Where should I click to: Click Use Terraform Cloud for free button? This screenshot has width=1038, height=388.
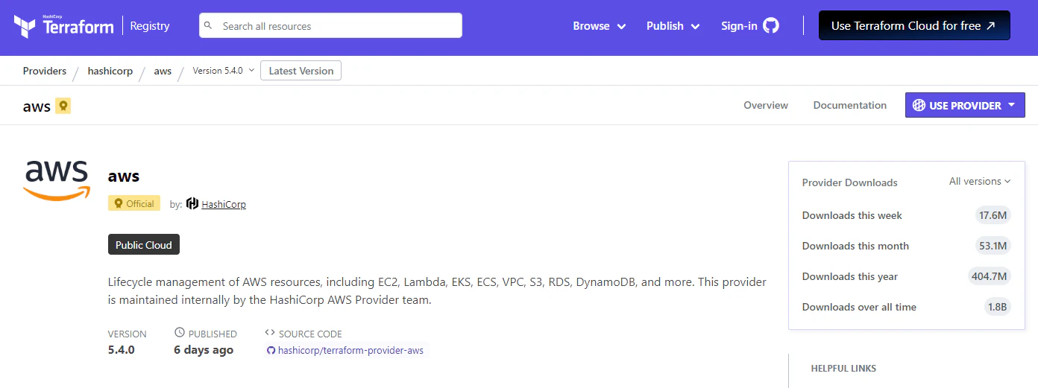(x=914, y=25)
